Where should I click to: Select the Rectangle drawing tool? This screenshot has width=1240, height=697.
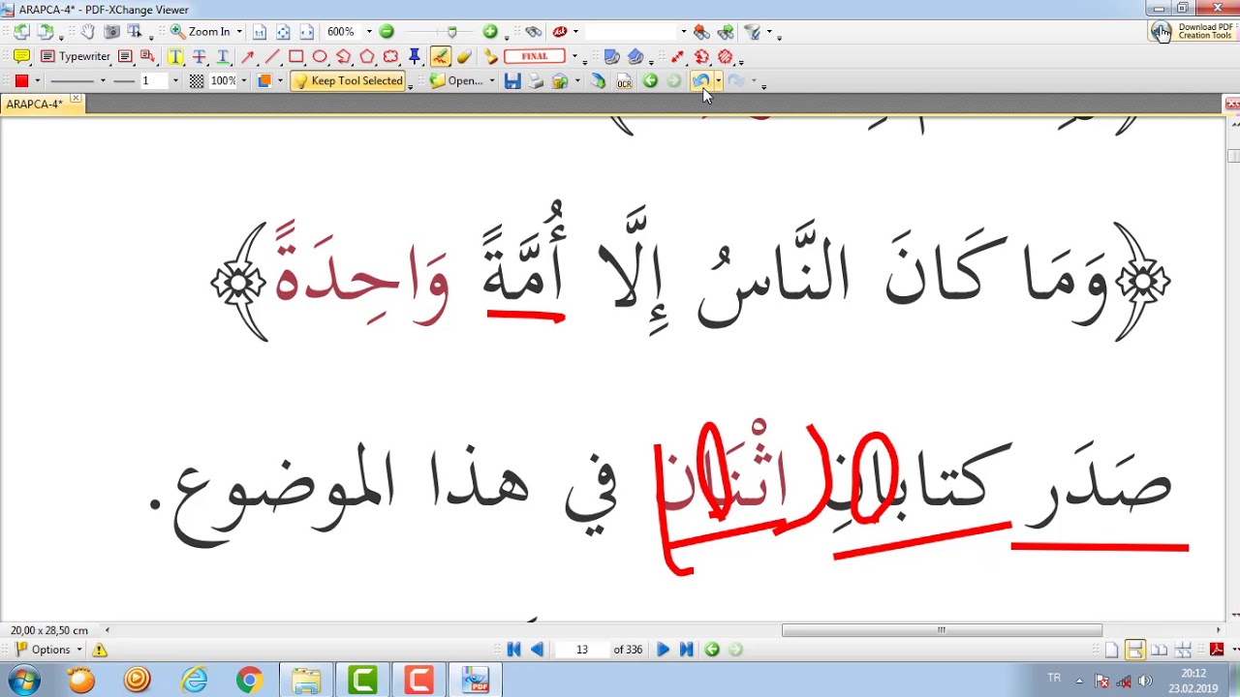pyautogui.click(x=296, y=57)
